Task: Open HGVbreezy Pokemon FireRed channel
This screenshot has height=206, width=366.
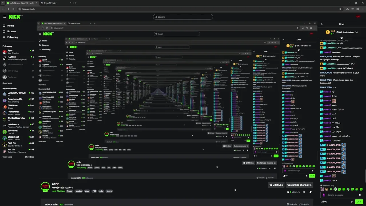Action: click(x=18, y=125)
